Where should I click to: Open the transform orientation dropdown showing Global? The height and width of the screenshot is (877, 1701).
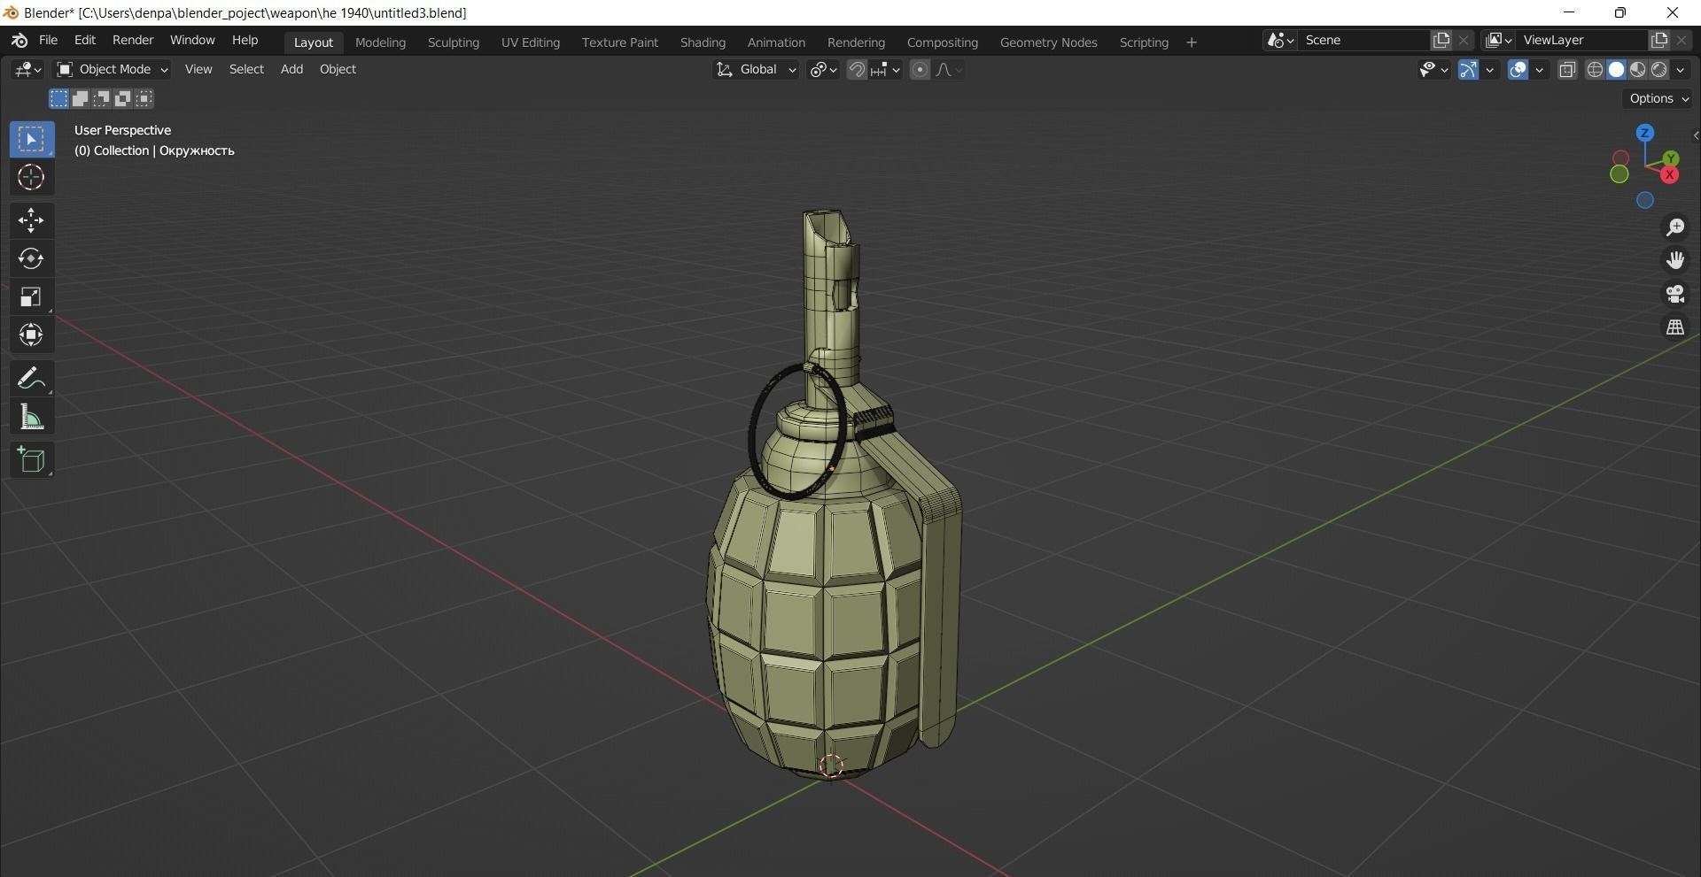point(755,69)
